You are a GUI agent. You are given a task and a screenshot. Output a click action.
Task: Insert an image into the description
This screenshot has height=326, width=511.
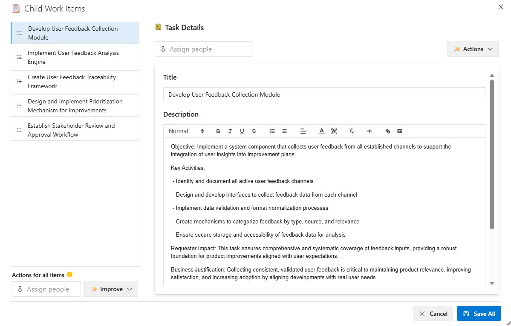click(x=399, y=131)
